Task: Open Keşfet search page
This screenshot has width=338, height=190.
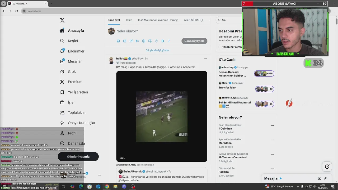Action: pyautogui.click(x=69, y=41)
